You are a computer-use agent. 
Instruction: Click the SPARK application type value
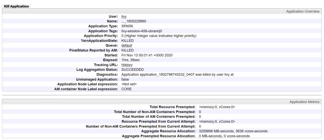127,26
